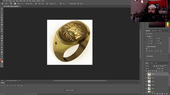Click the vertical hue spectrum strip

tap(168, 25)
